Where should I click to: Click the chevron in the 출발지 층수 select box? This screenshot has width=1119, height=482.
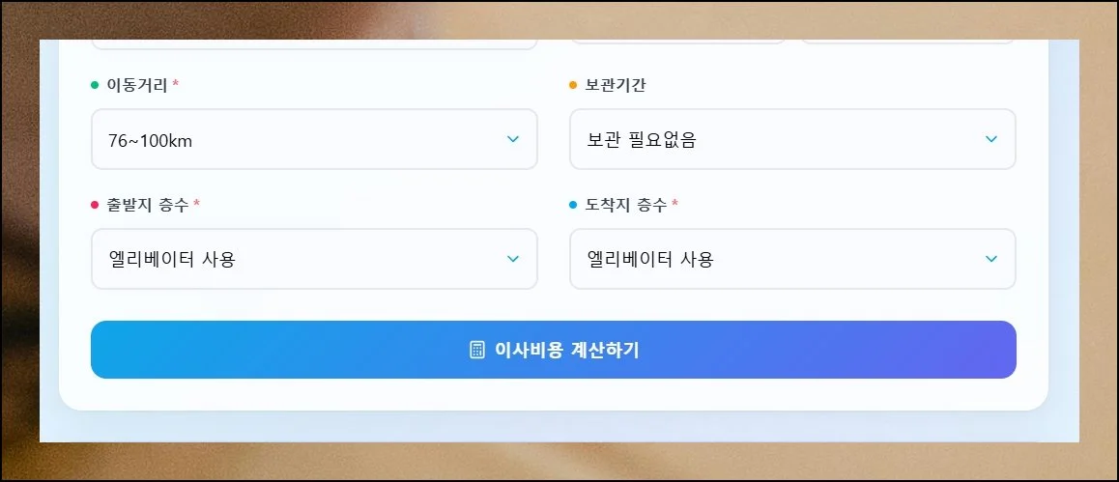[513, 259]
